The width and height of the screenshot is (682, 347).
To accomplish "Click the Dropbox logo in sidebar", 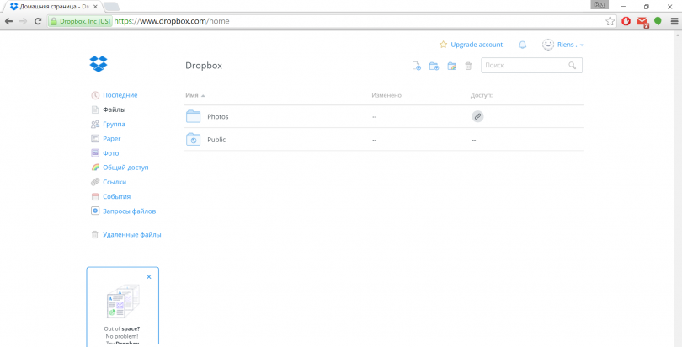I will [x=99, y=64].
